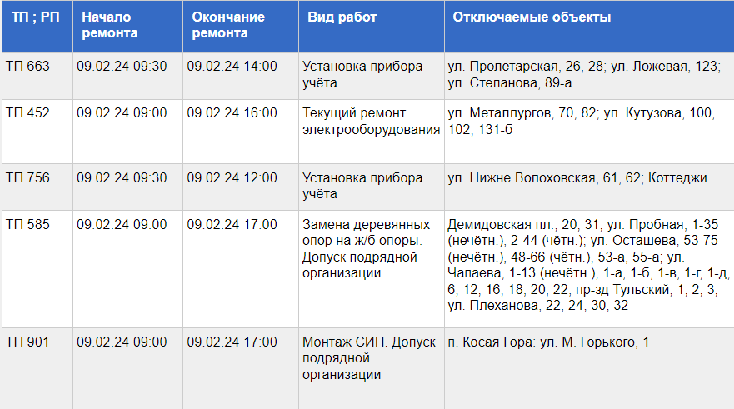
Task: Click "Монтаж СИП" work description cell
Action: point(372,369)
